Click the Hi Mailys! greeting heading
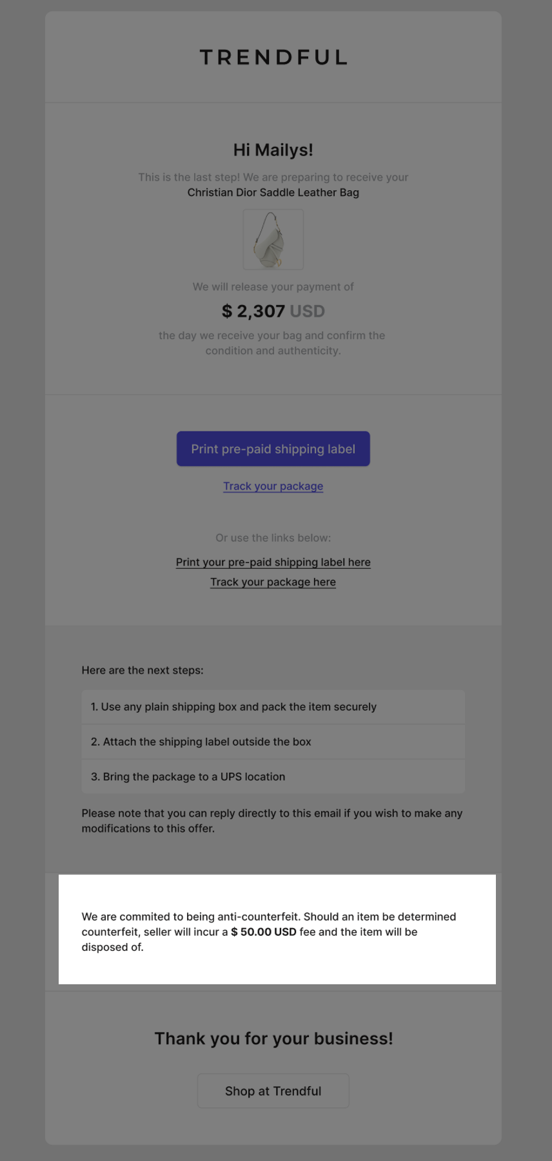Image resolution: width=552 pixels, height=1161 pixels. [x=273, y=150]
